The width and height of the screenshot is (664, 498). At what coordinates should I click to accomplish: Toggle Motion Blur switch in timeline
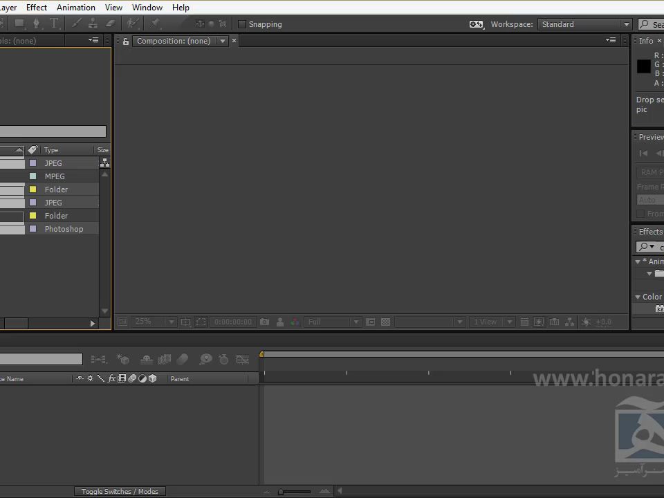pos(182,359)
